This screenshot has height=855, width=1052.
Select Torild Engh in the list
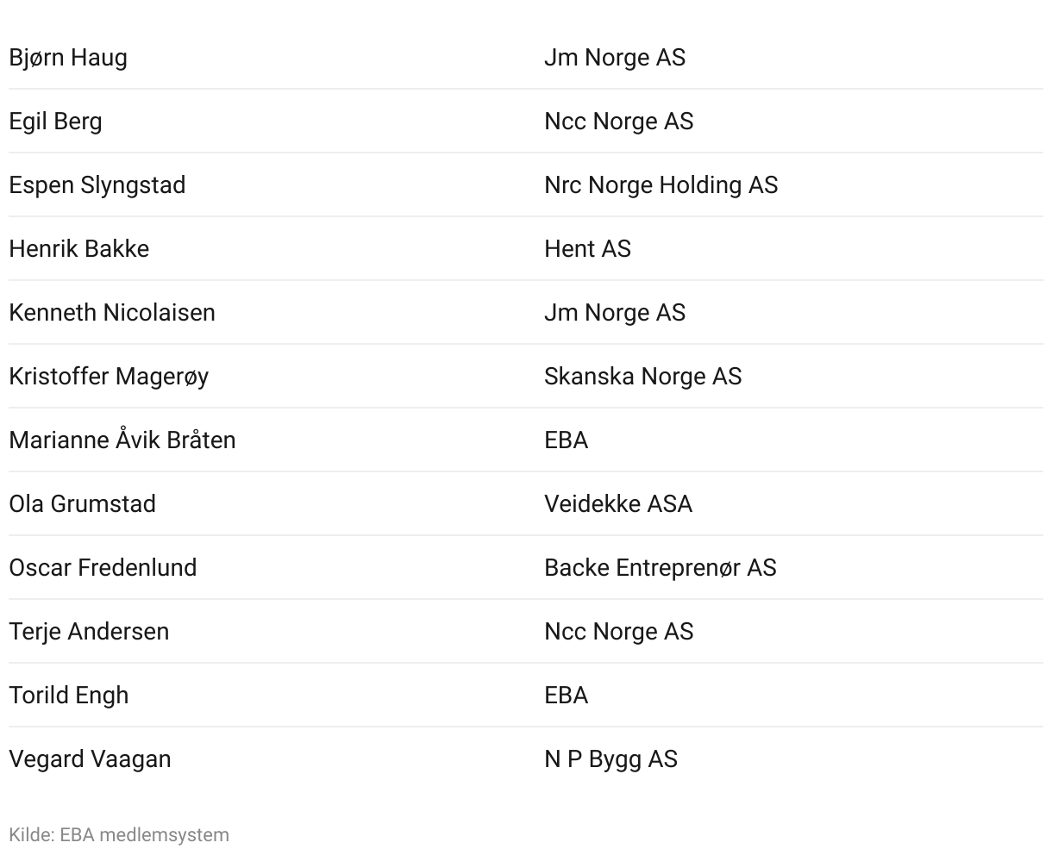(69, 696)
